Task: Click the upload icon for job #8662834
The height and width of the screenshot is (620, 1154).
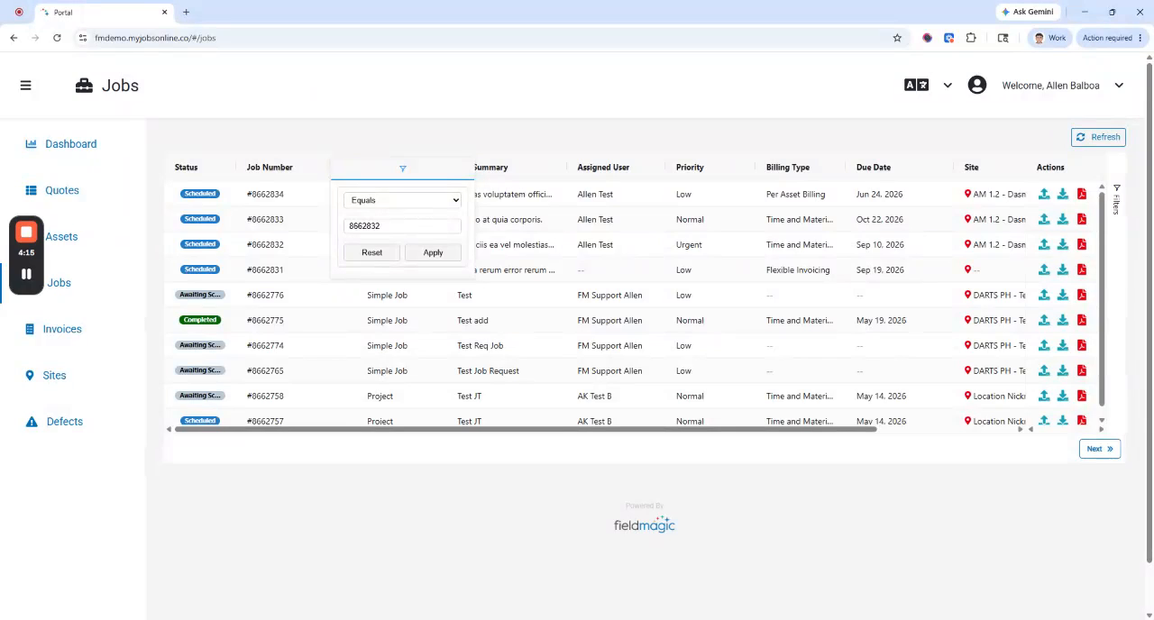Action: click(1044, 194)
